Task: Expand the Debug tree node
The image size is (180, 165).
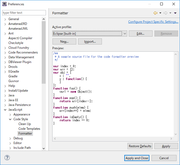Action: coord(10,139)
